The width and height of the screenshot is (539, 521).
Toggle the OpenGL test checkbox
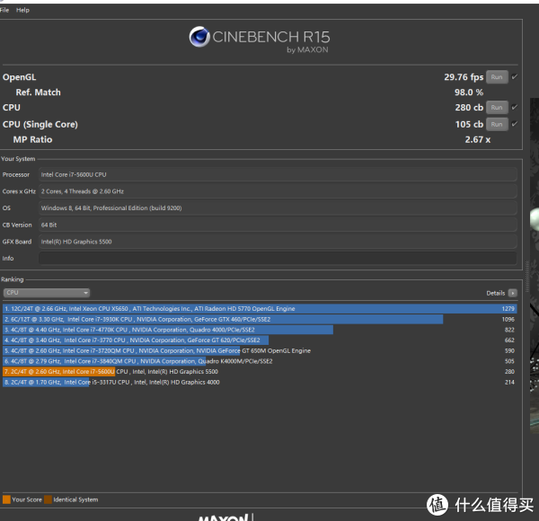point(514,76)
